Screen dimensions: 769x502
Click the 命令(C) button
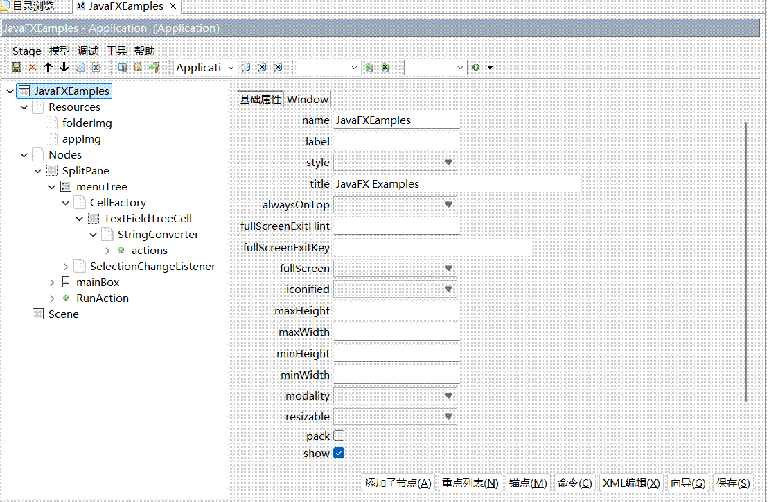coord(575,483)
